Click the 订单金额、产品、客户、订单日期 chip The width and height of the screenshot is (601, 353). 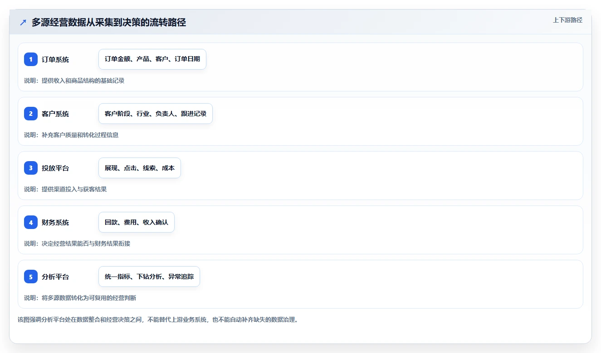click(152, 59)
